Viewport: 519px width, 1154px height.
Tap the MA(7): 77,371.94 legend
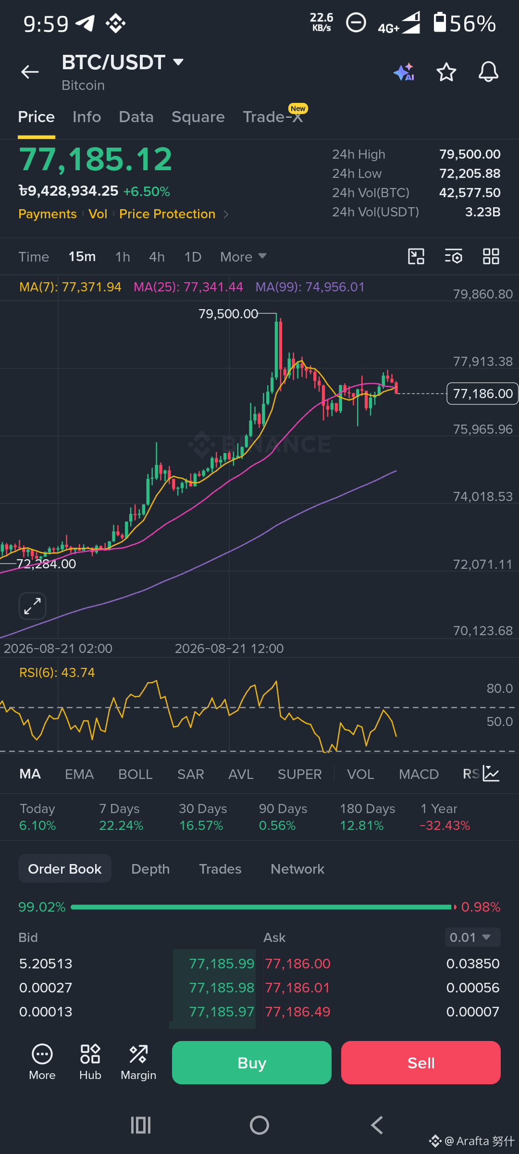pyautogui.click(x=70, y=287)
